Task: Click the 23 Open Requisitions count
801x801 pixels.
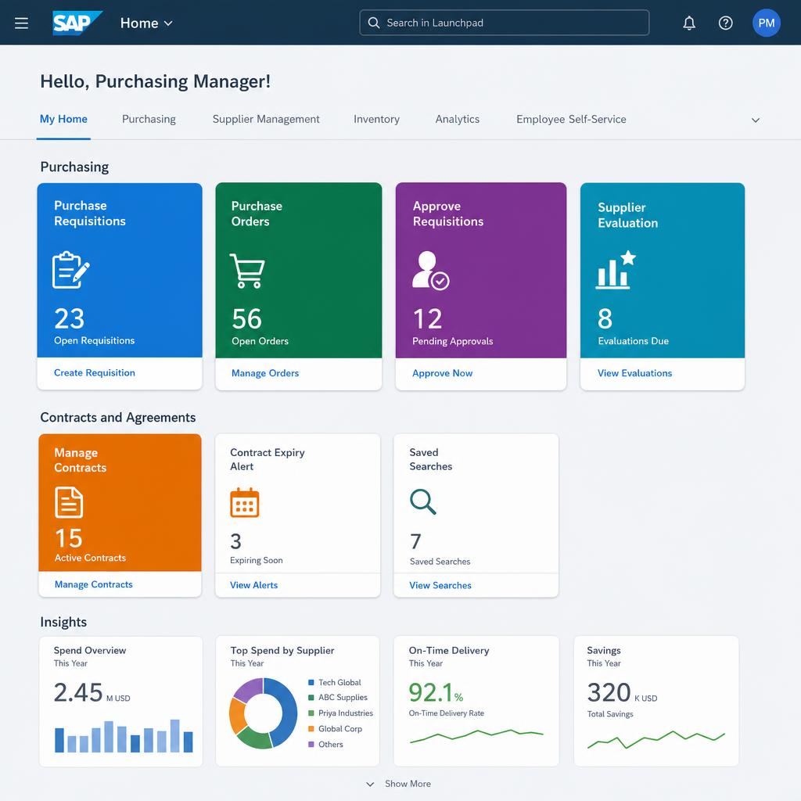Action: pyautogui.click(x=70, y=319)
